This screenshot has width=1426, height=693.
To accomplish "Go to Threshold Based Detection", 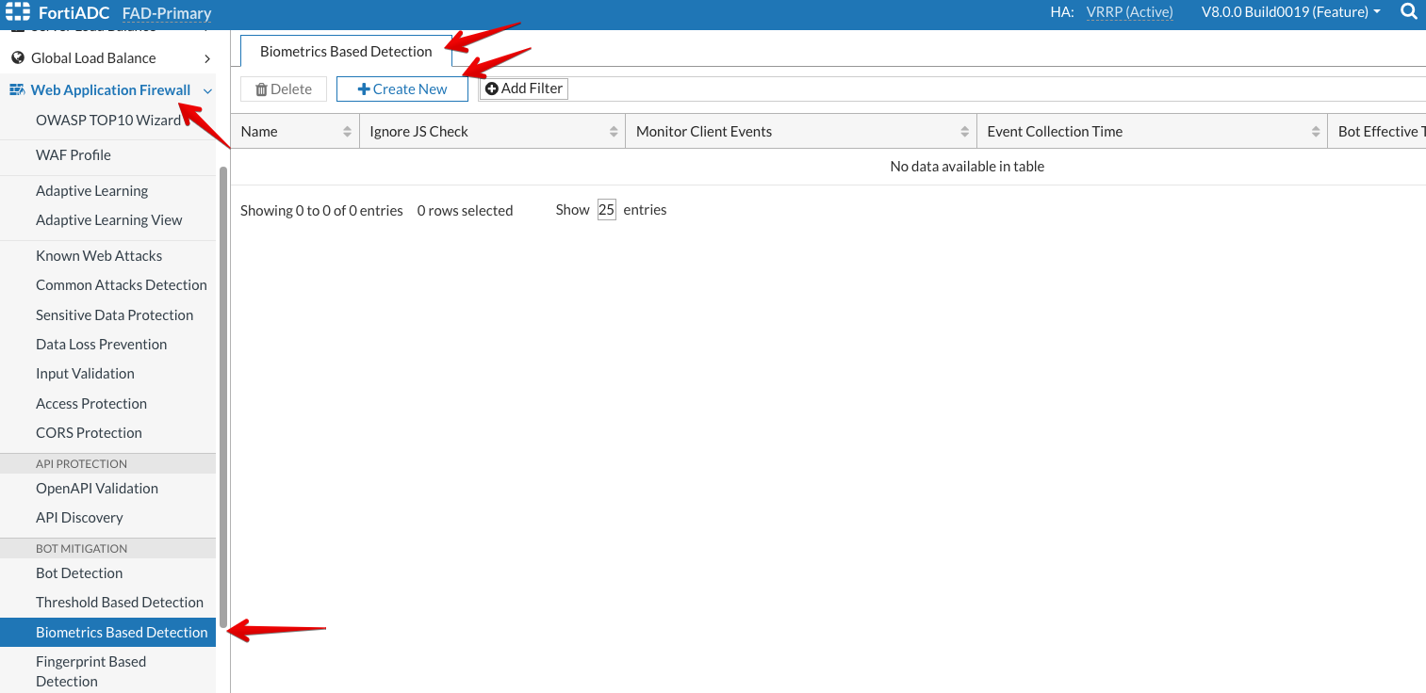I will pyautogui.click(x=120, y=602).
